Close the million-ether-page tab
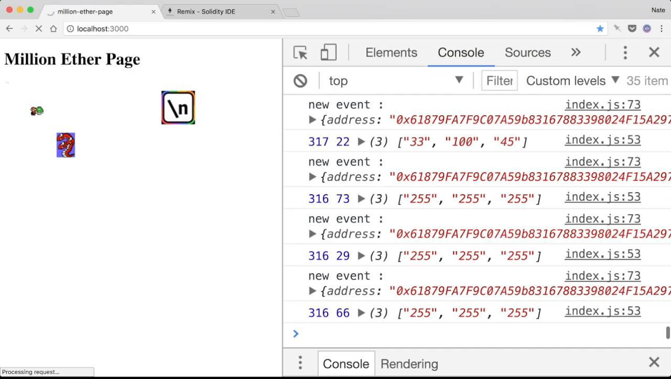The height and width of the screenshot is (379, 671). (154, 12)
